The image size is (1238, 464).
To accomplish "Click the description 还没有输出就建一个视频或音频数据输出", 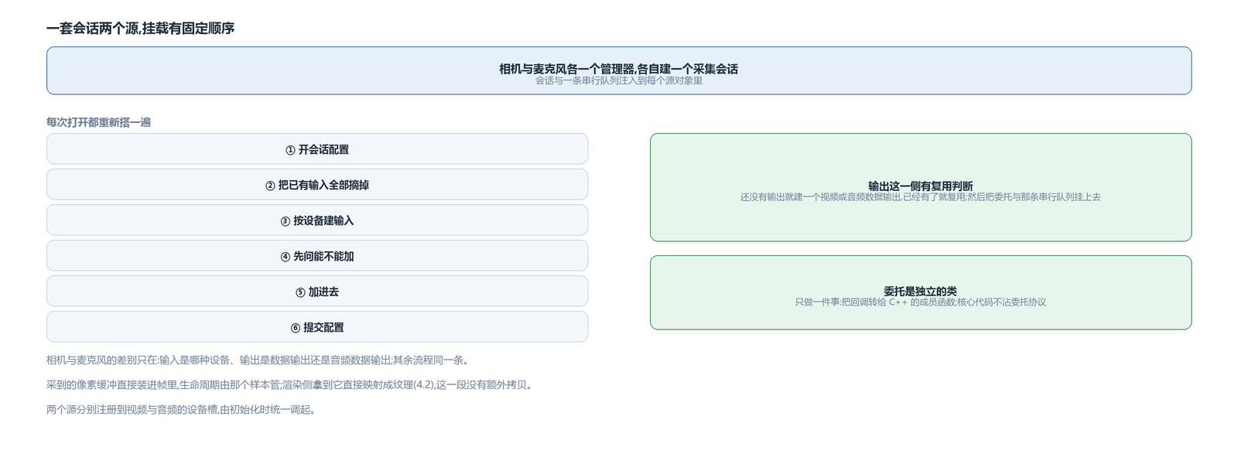I will (921, 197).
